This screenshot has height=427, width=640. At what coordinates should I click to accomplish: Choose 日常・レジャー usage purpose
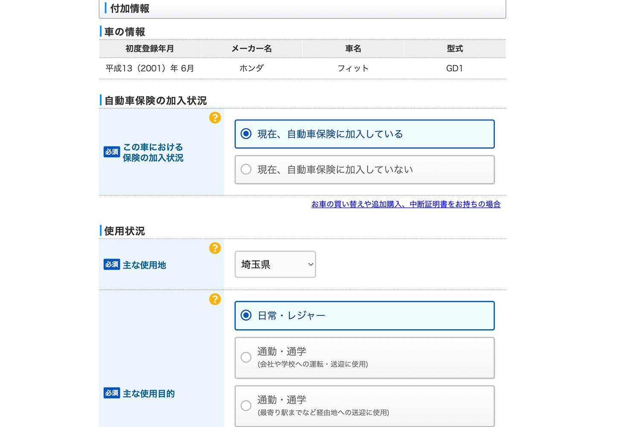pyautogui.click(x=364, y=316)
